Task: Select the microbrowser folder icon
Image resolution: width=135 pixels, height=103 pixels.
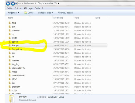Action: [x=10, y=75]
